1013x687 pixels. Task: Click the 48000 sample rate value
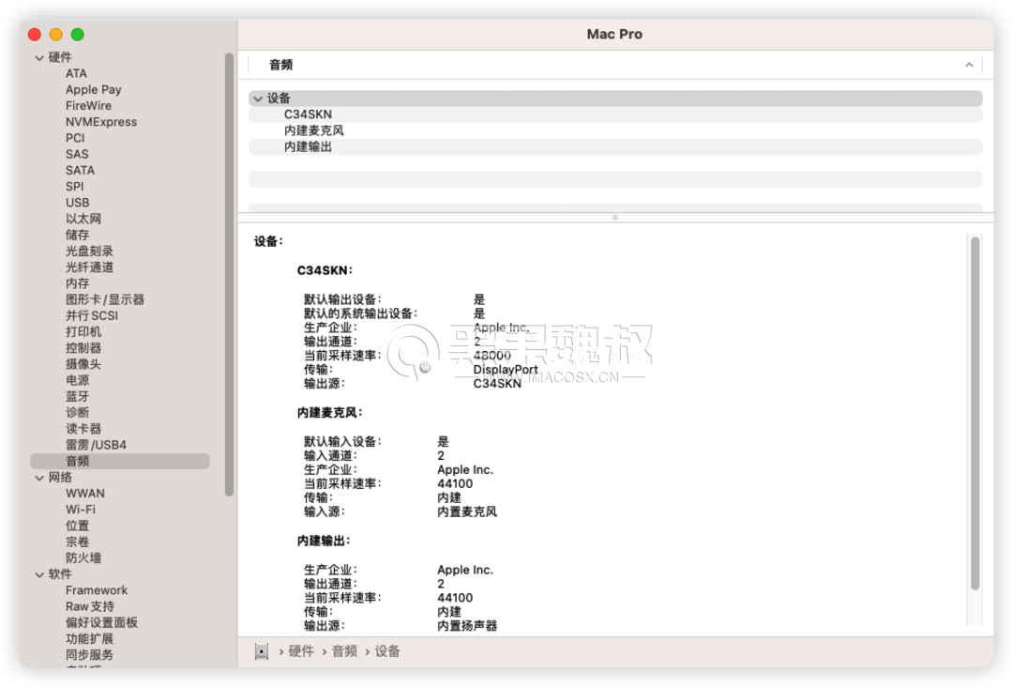[491, 356]
